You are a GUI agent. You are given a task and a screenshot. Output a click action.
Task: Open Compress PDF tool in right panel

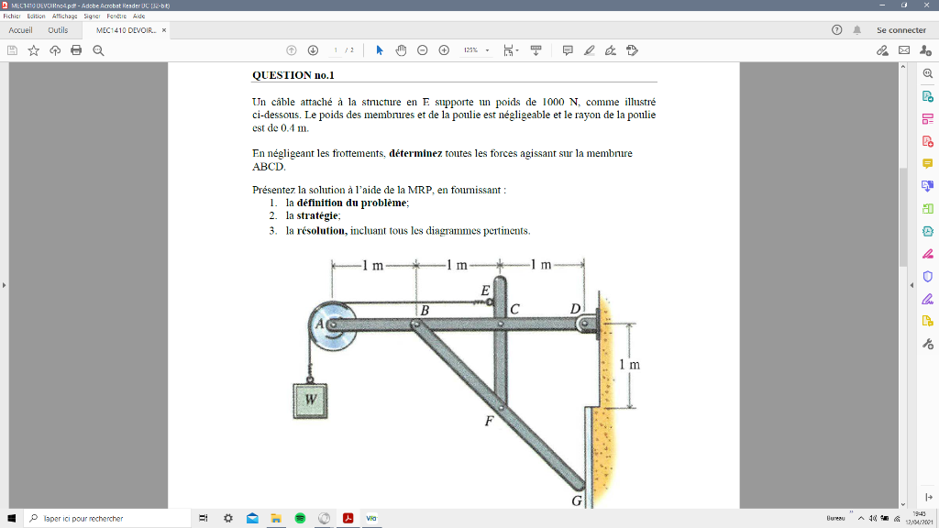[928, 231]
